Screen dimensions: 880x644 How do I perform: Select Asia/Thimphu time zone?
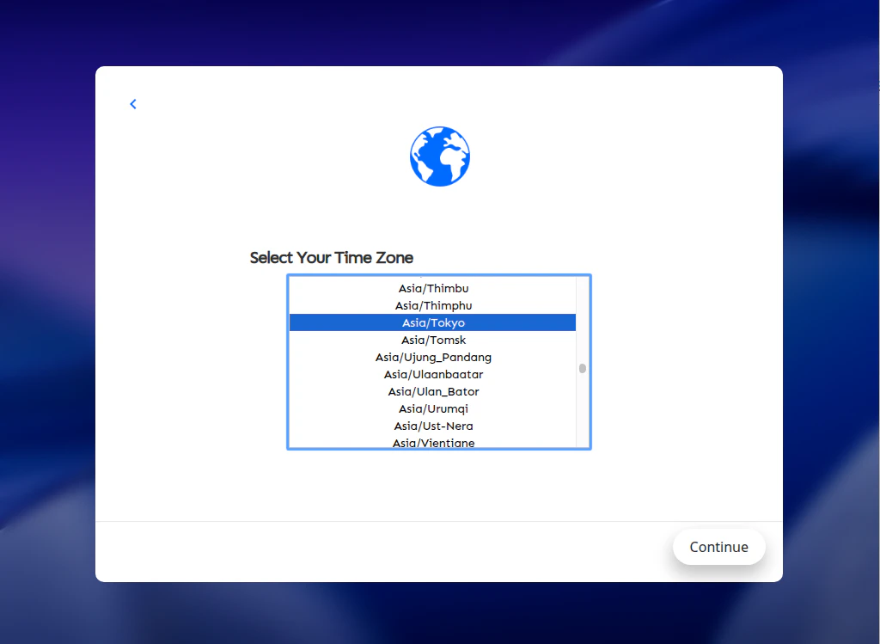pyautogui.click(x=433, y=305)
